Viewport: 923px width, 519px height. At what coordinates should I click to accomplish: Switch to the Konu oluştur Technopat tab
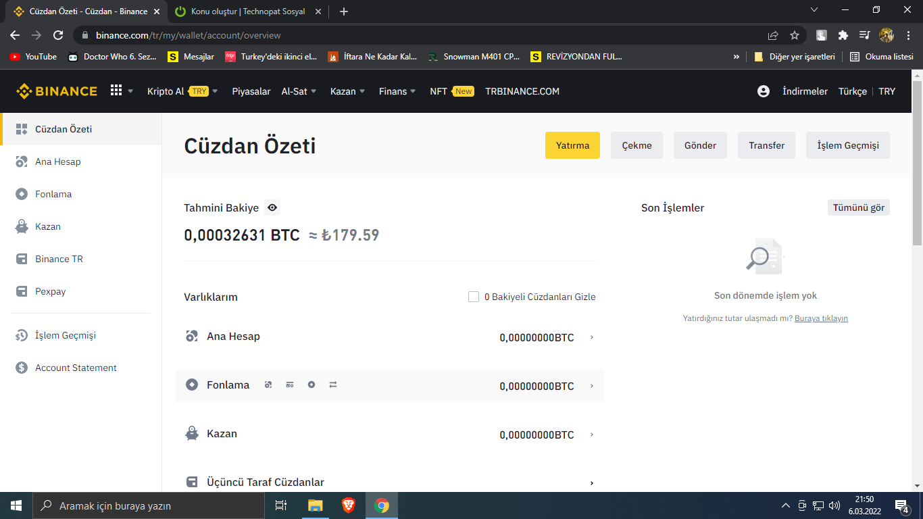point(247,11)
